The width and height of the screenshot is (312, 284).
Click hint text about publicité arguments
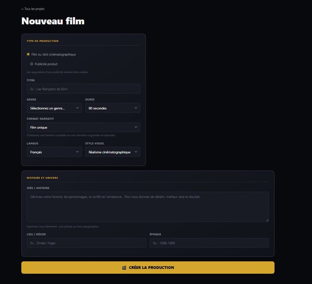click(x=58, y=72)
